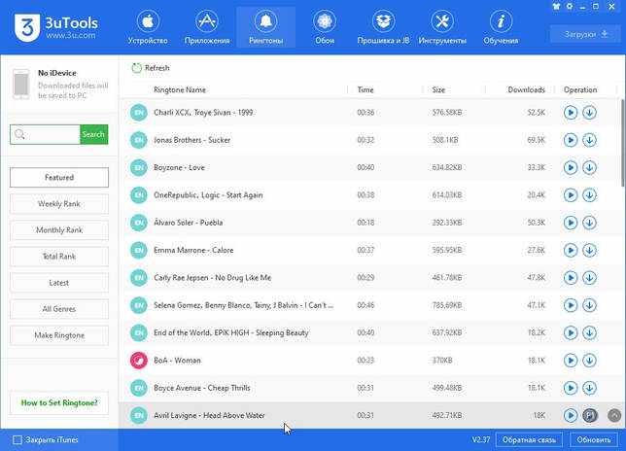The height and width of the screenshot is (451, 626).
Task: Play OneRepublic, Logic - Start Again preview
Action: (x=571, y=195)
